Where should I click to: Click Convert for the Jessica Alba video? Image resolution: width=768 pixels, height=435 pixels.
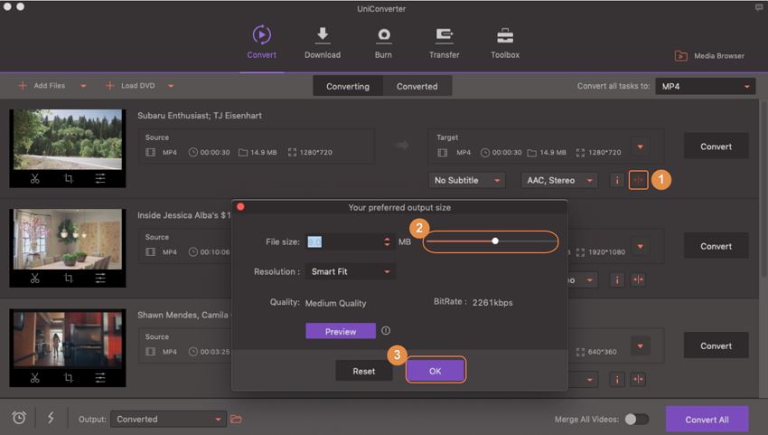click(716, 246)
